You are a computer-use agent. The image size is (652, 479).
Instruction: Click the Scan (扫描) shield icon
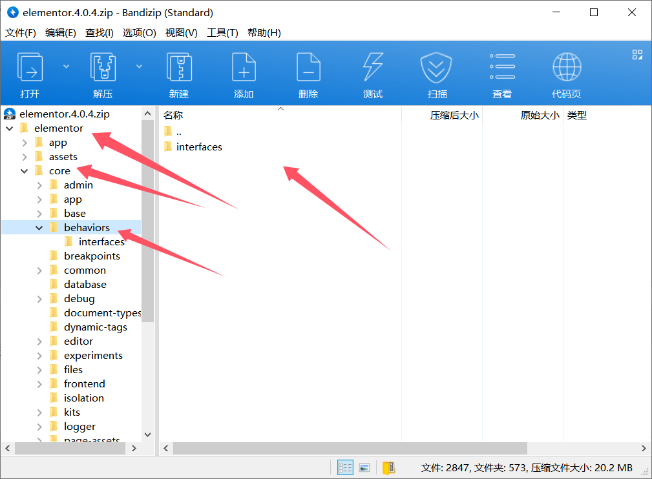(x=436, y=67)
